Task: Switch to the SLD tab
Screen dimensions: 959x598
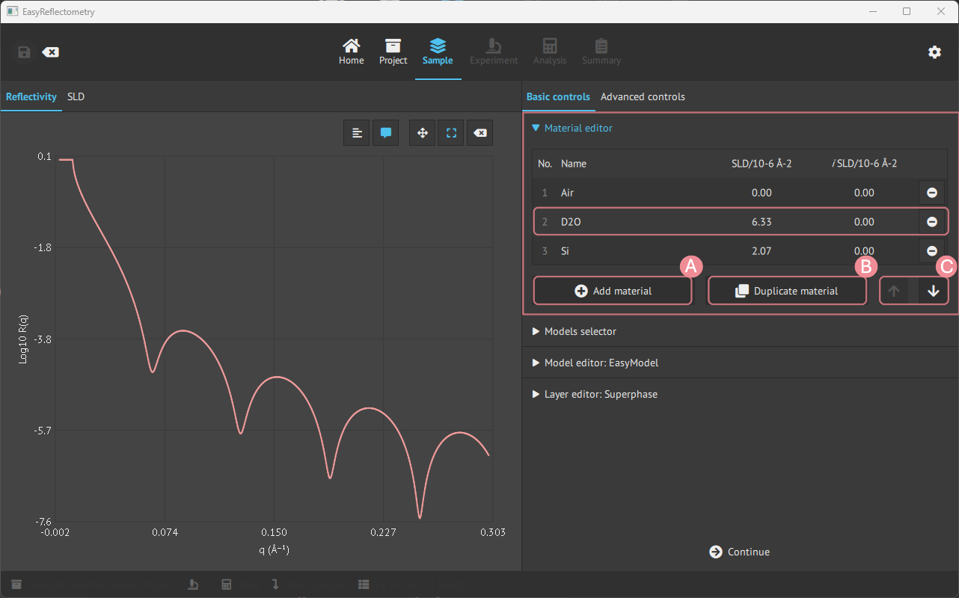Action: coord(76,96)
